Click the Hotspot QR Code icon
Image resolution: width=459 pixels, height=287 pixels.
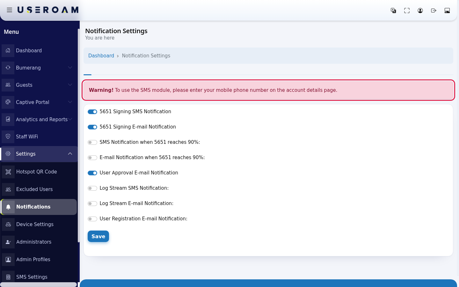(8, 172)
